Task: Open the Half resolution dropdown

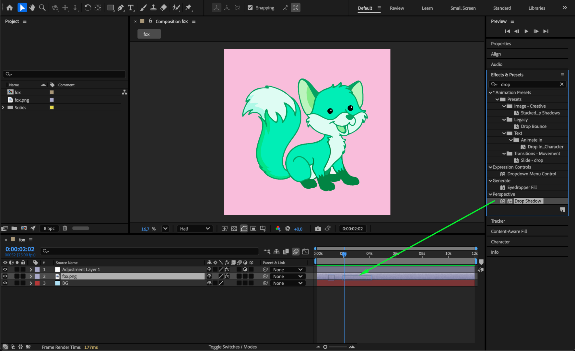Action: [195, 229]
